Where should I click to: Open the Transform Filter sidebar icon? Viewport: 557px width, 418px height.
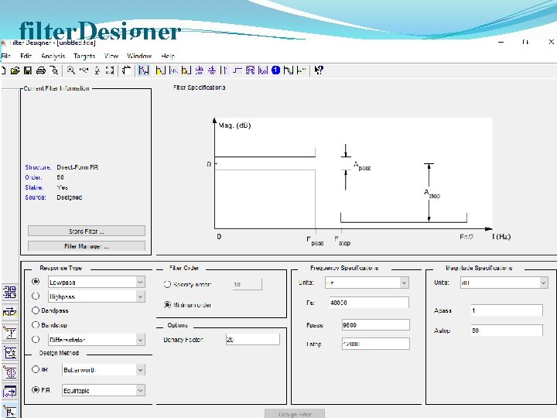(10, 312)
